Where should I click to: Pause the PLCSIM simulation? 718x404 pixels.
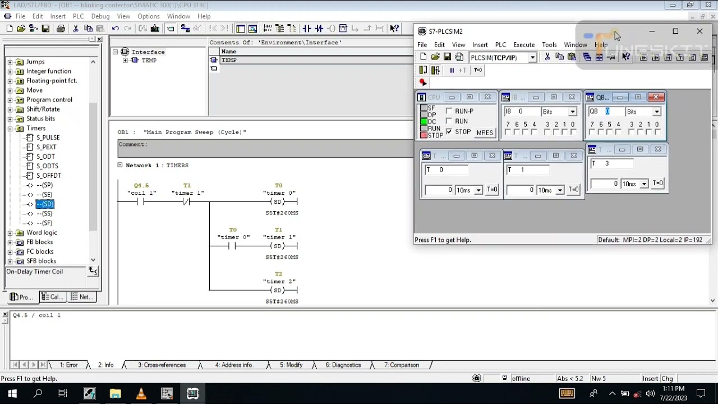[452, 70]
